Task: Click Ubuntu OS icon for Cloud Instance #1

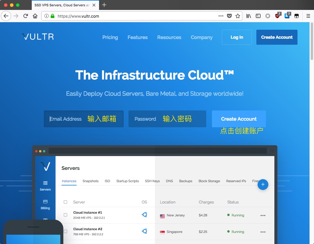Action: [144, 215]
